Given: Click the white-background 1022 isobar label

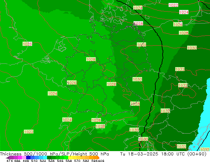Looking at the screenshot, I should pyautogui.click(x=174, y=5).
